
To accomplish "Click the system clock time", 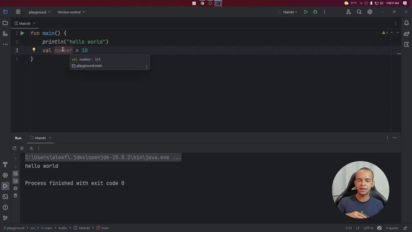I will tap(392, 3).
